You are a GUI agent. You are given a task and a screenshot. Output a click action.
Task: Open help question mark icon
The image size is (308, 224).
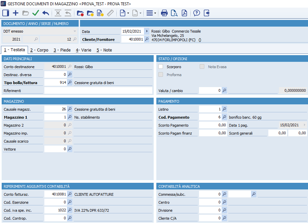pos(197,13)
